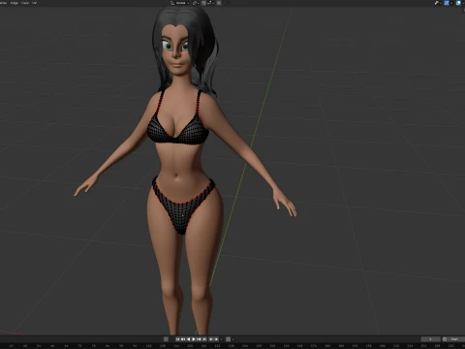The width and height of the screenshot is (465, 349).
Task: Open the Global transform orientation dropdown
Action: click(x=180, y=3)
